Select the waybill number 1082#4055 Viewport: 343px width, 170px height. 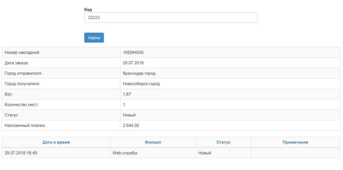pos(133,52)
